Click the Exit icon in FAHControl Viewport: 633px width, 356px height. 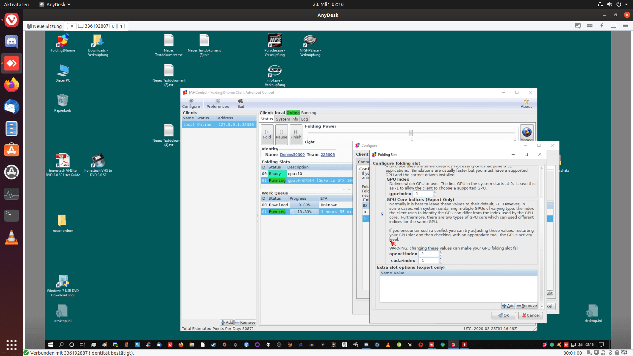(x=241, y=104)
